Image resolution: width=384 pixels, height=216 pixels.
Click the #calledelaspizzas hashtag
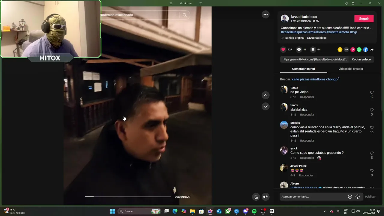pos(294,32)
